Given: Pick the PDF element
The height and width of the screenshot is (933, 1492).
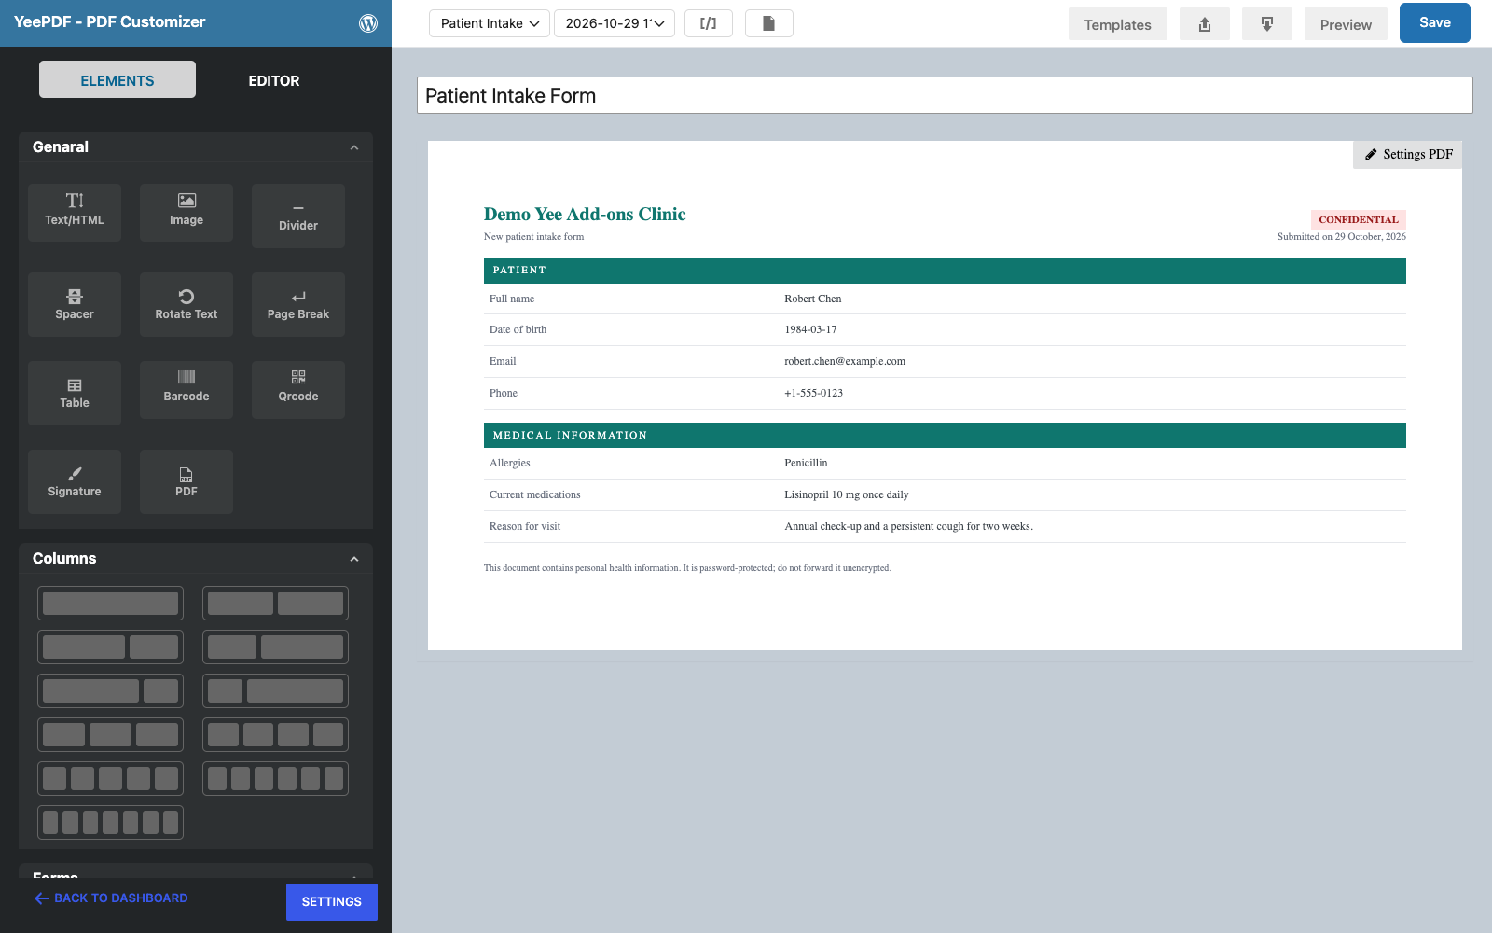Looking at the screenshot, I should pyautogui.click(x=186, y=481).
